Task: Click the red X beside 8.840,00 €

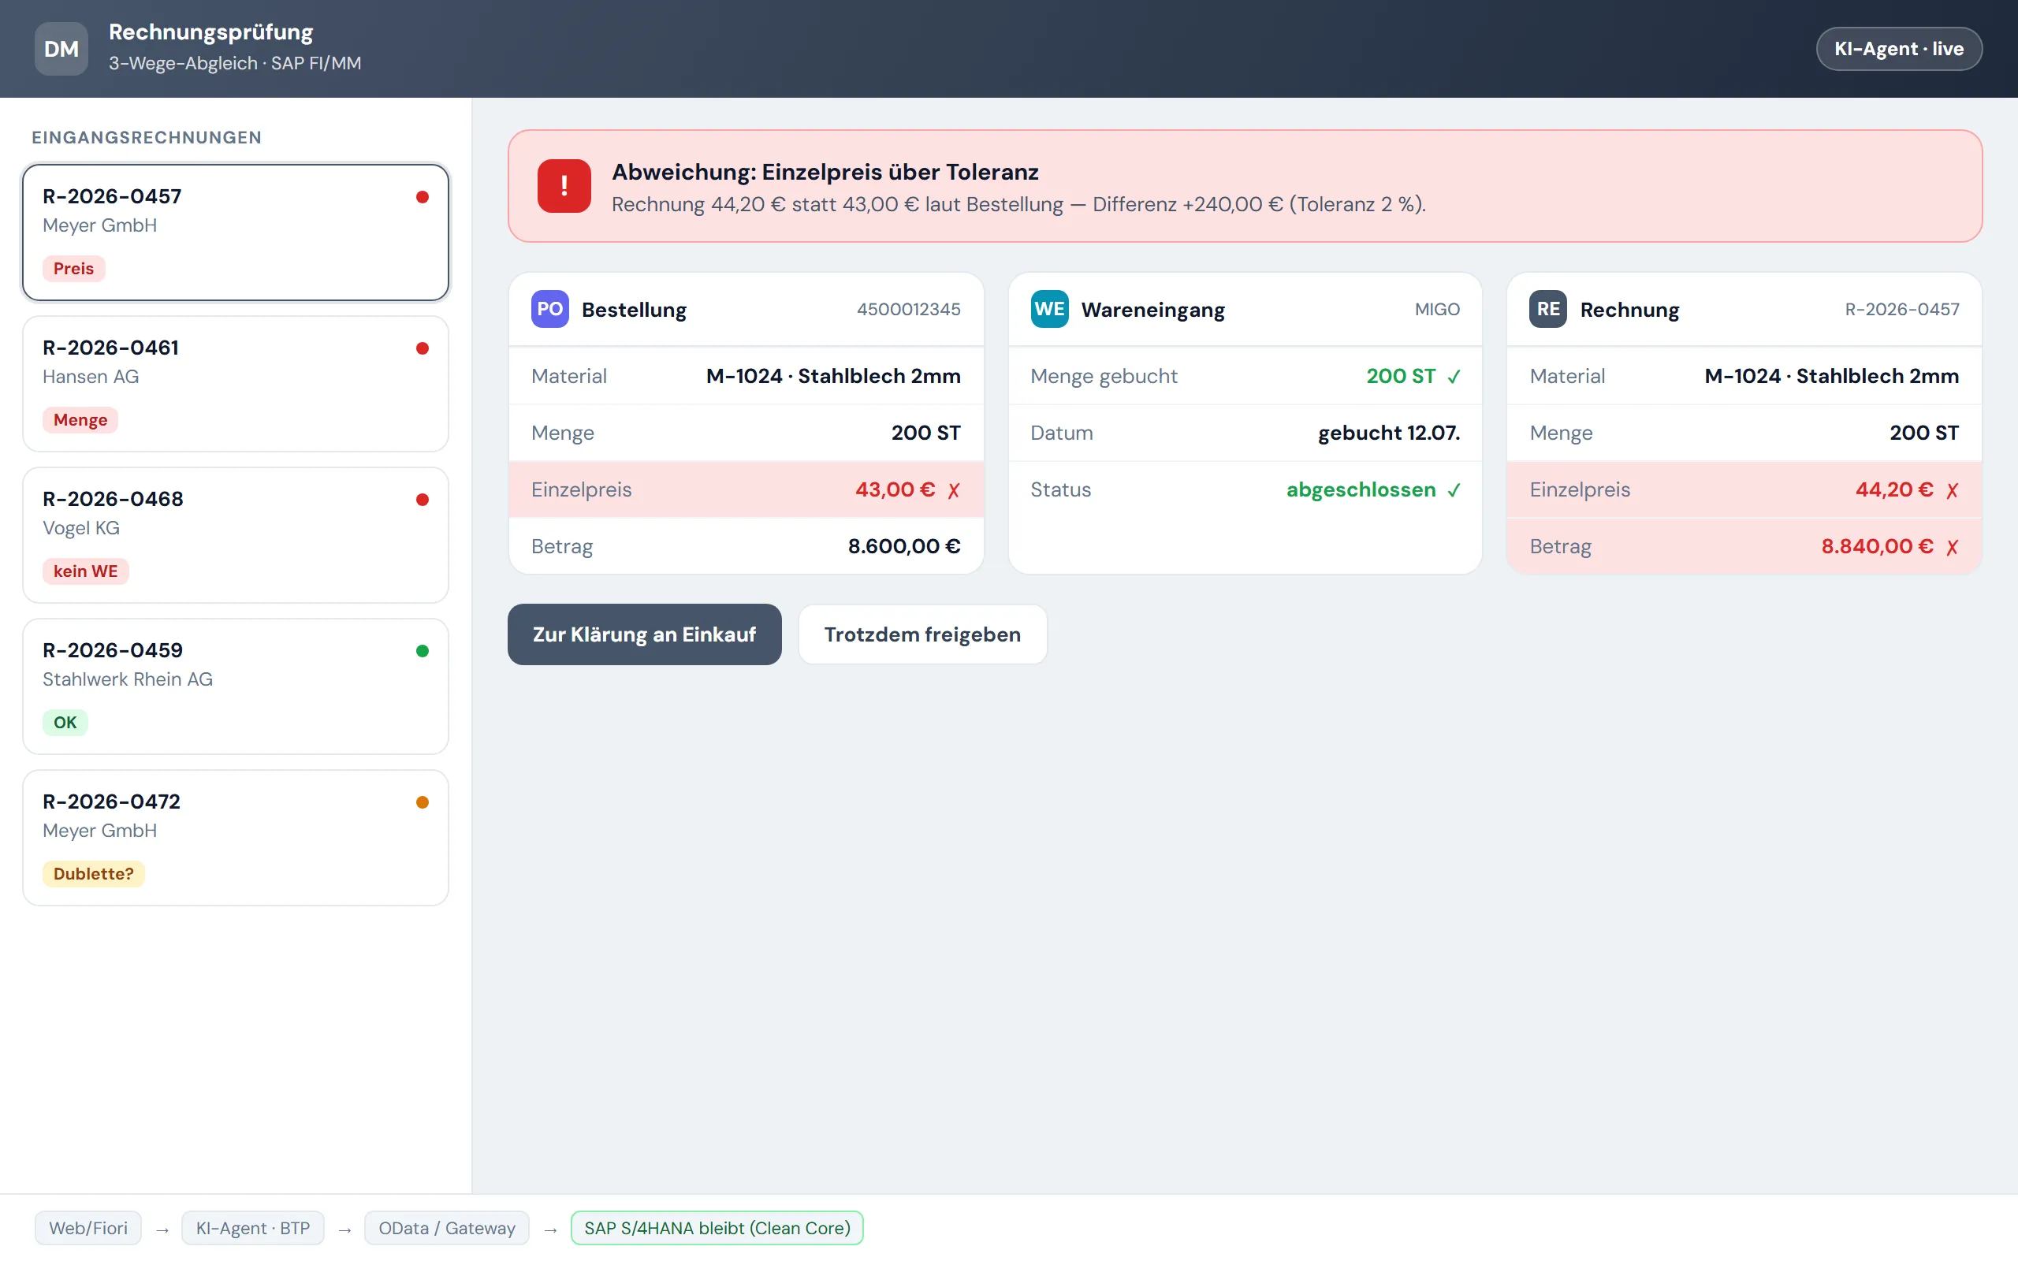Action: [1952, 547]
